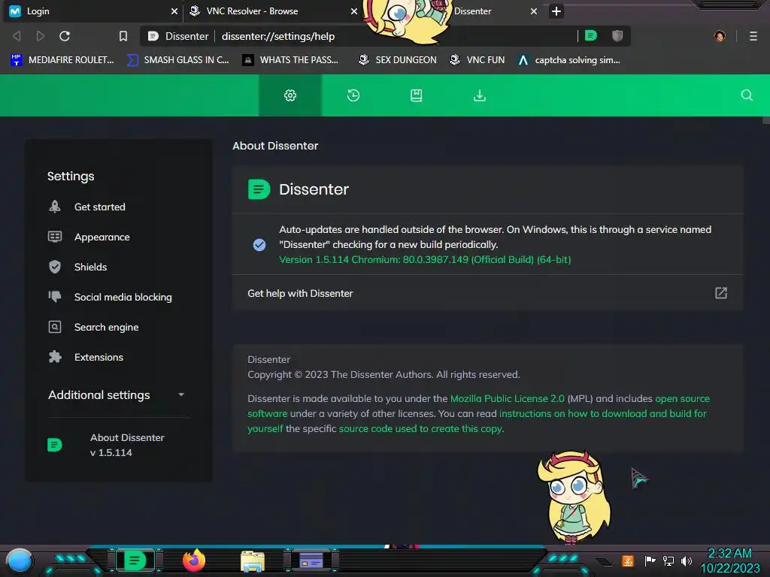Open the Downloads arrow icon tab
The height and width of the screenshot is (577, 770).
pos(479,95)
